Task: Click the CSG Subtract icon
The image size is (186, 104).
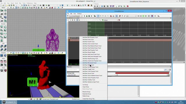Action: (5, 46)
